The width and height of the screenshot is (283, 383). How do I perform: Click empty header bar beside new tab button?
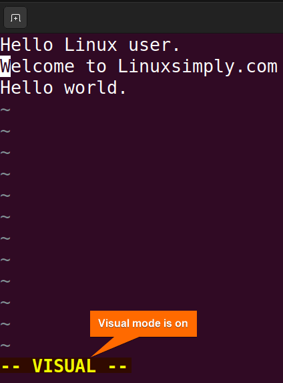pyautogui.click(x=155, y=17)
